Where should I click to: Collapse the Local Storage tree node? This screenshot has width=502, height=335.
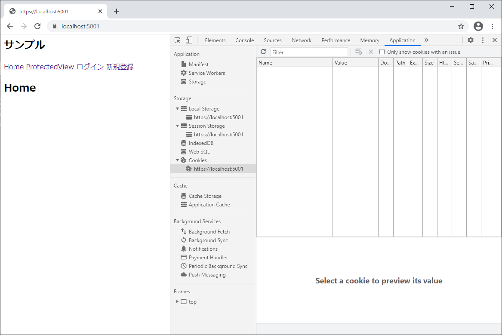click(177, 109)
